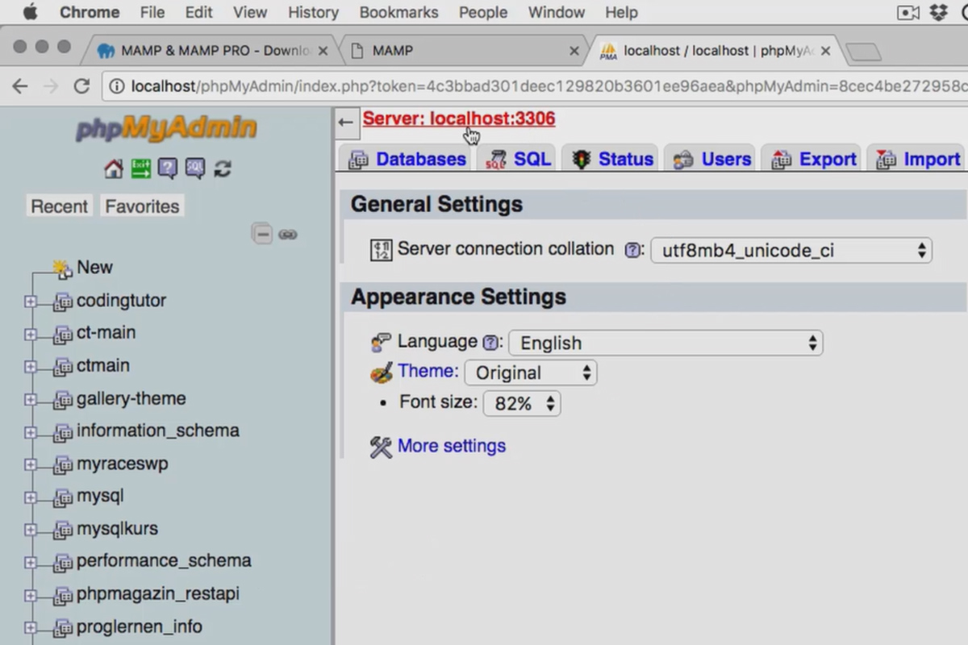Click Chrome's reload page icon

81,86
